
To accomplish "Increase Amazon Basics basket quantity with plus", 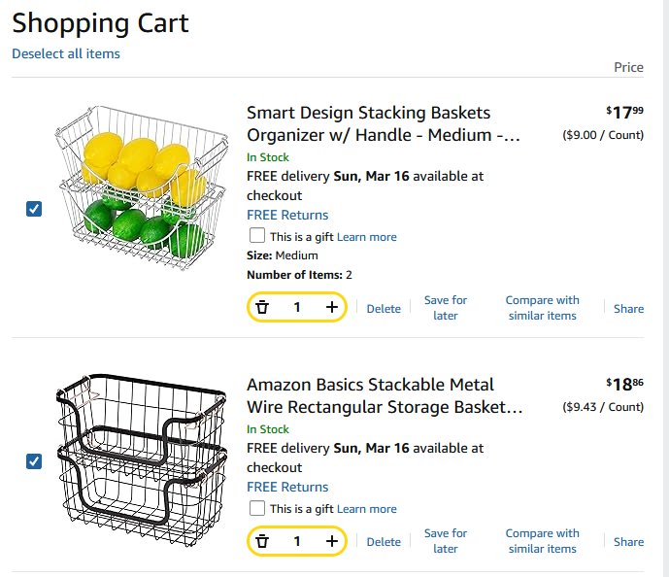I will tap(332, 541).
